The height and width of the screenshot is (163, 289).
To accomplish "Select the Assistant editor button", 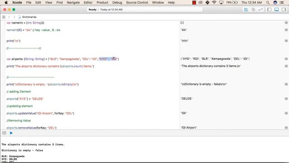I will coord(253,10).
